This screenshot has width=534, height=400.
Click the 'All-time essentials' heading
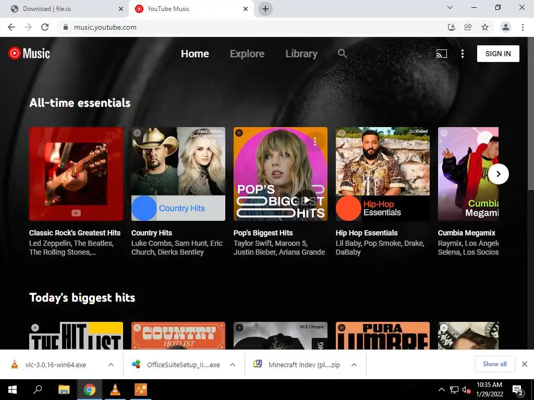[x=80, y=103]
